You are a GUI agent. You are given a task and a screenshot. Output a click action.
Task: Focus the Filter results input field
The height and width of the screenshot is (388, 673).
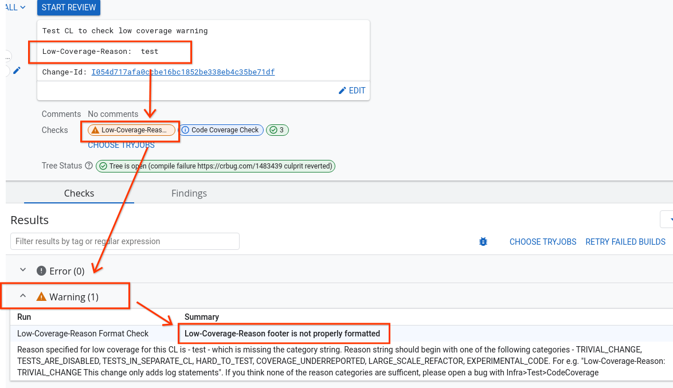pos(125,241)
